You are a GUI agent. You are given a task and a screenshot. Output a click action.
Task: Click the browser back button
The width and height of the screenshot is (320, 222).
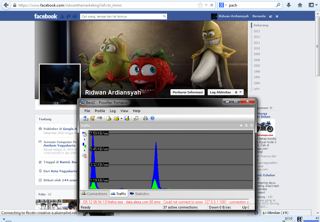[6, 5]
